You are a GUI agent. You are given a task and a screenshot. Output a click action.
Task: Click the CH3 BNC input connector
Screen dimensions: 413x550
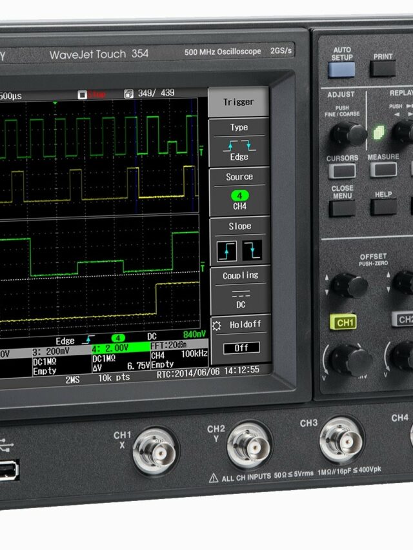(x=342, y=440)
